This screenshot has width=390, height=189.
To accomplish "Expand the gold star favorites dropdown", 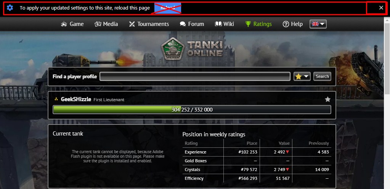I will pos(302,76).
